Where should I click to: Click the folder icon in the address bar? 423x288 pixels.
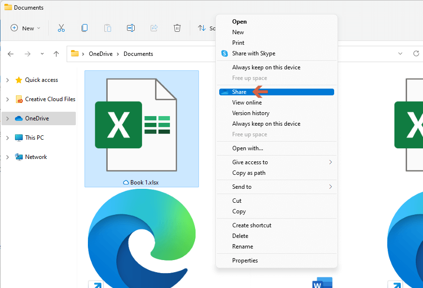click(x=75, y=53)
